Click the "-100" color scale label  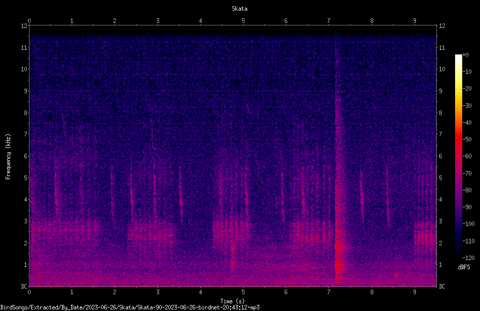click(x=468, y=224)
